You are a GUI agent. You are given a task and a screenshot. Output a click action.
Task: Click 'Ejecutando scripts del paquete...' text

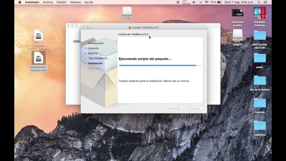pos(145,59)
